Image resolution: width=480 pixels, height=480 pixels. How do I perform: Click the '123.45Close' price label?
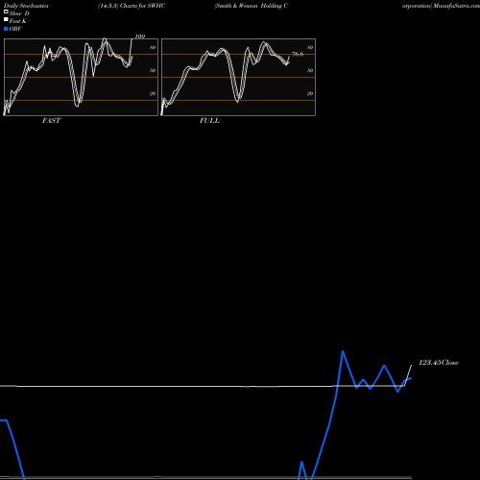point(439,362)
